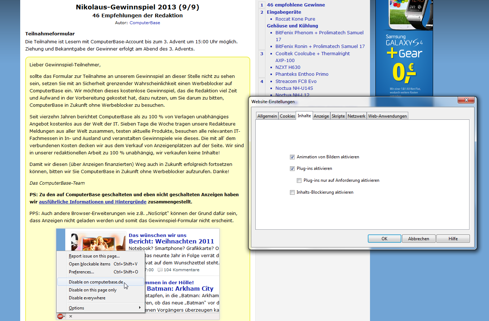Screen dimensions: 489x321
Task: Click the comments bubble icon beside 104 Kommentare
Action: pyautogui.click(x=160, y=270)
